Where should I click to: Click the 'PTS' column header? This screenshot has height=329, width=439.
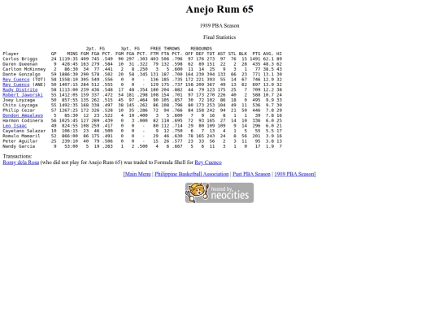click(x=256, y=54)
